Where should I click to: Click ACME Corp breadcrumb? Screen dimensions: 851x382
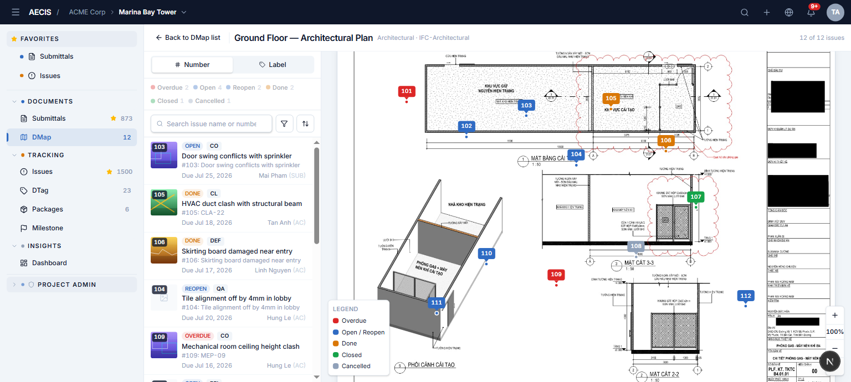(x=87, y=12)
